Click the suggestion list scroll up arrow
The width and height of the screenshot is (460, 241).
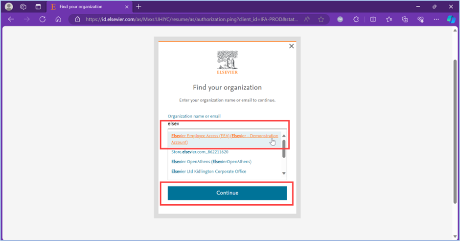pos(284,136)
